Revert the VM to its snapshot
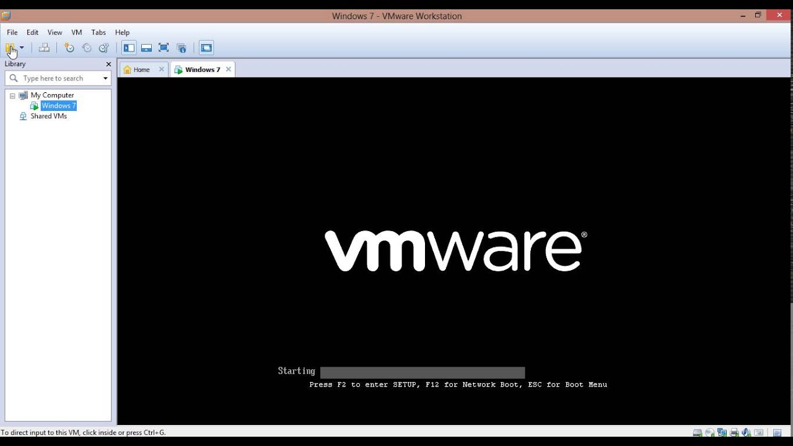 point(87,48)
